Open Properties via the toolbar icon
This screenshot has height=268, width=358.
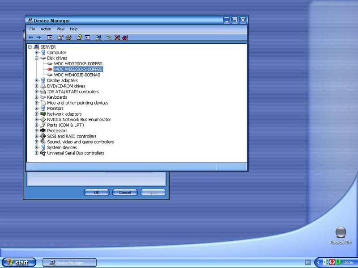(x=60, y=38)
